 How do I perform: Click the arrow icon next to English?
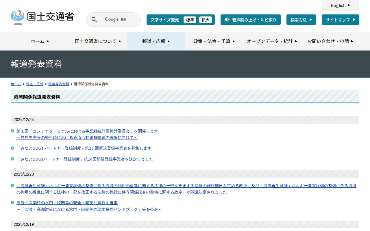coord(349,5)
